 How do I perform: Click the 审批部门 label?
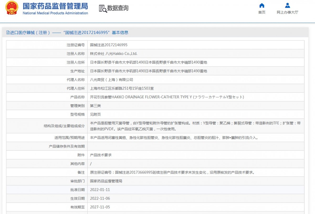(77, 181)
